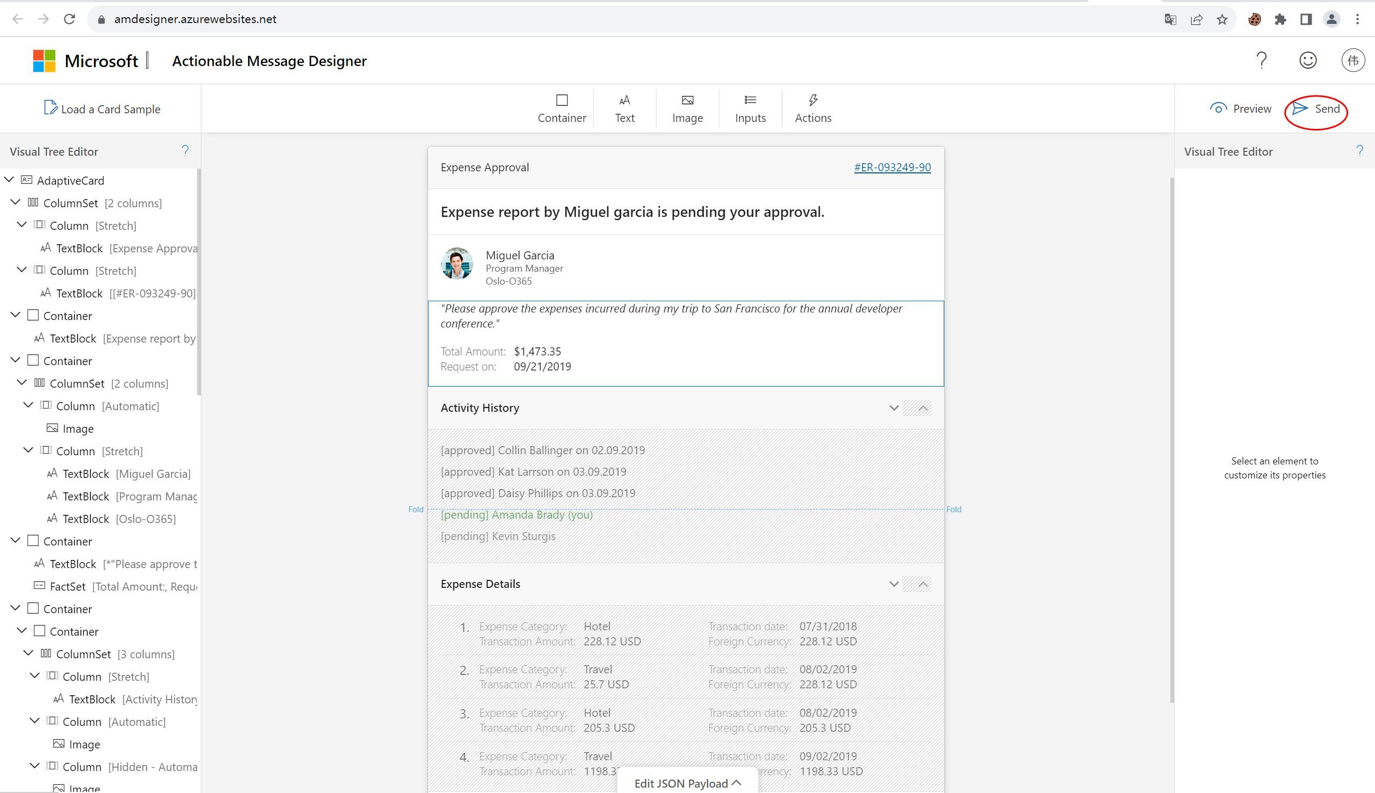Expand Edit JSON Payload panel

click(687, 783)
